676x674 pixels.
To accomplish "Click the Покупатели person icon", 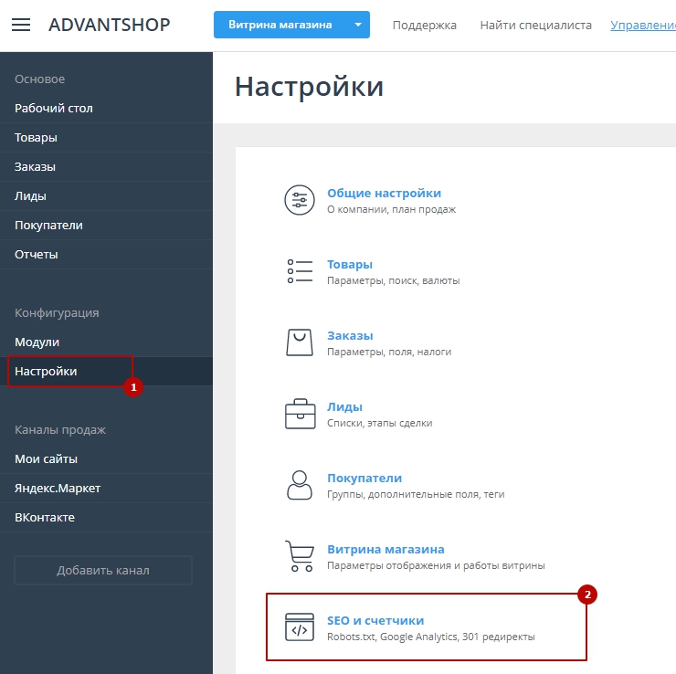I will coord(300,485).
